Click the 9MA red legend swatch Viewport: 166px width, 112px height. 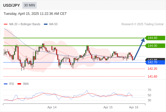[19, 84]
